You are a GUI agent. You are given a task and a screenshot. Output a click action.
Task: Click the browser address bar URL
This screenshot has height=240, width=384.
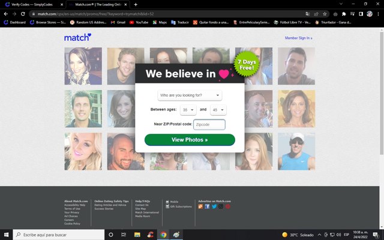click(x=95, y=14)
